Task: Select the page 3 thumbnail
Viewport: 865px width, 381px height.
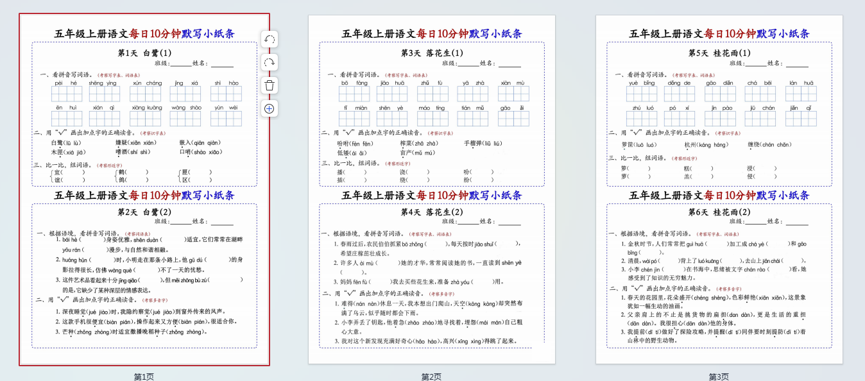Action: pos(719,189)
